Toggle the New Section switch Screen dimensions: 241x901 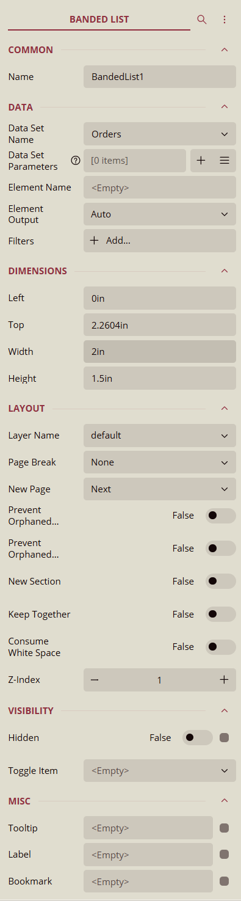click(221, 582)
